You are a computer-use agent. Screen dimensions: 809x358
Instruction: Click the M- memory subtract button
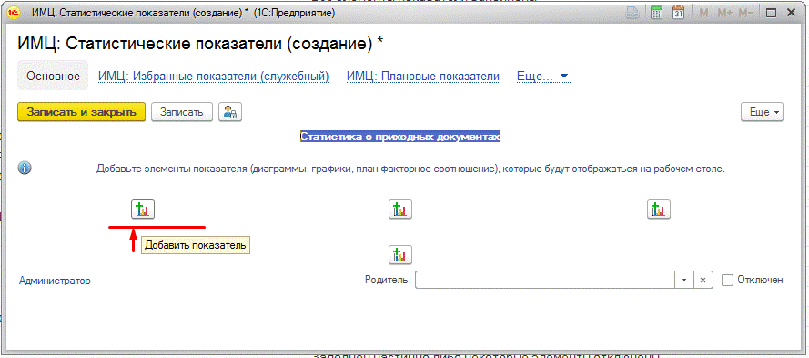click(x=745, y=14)
